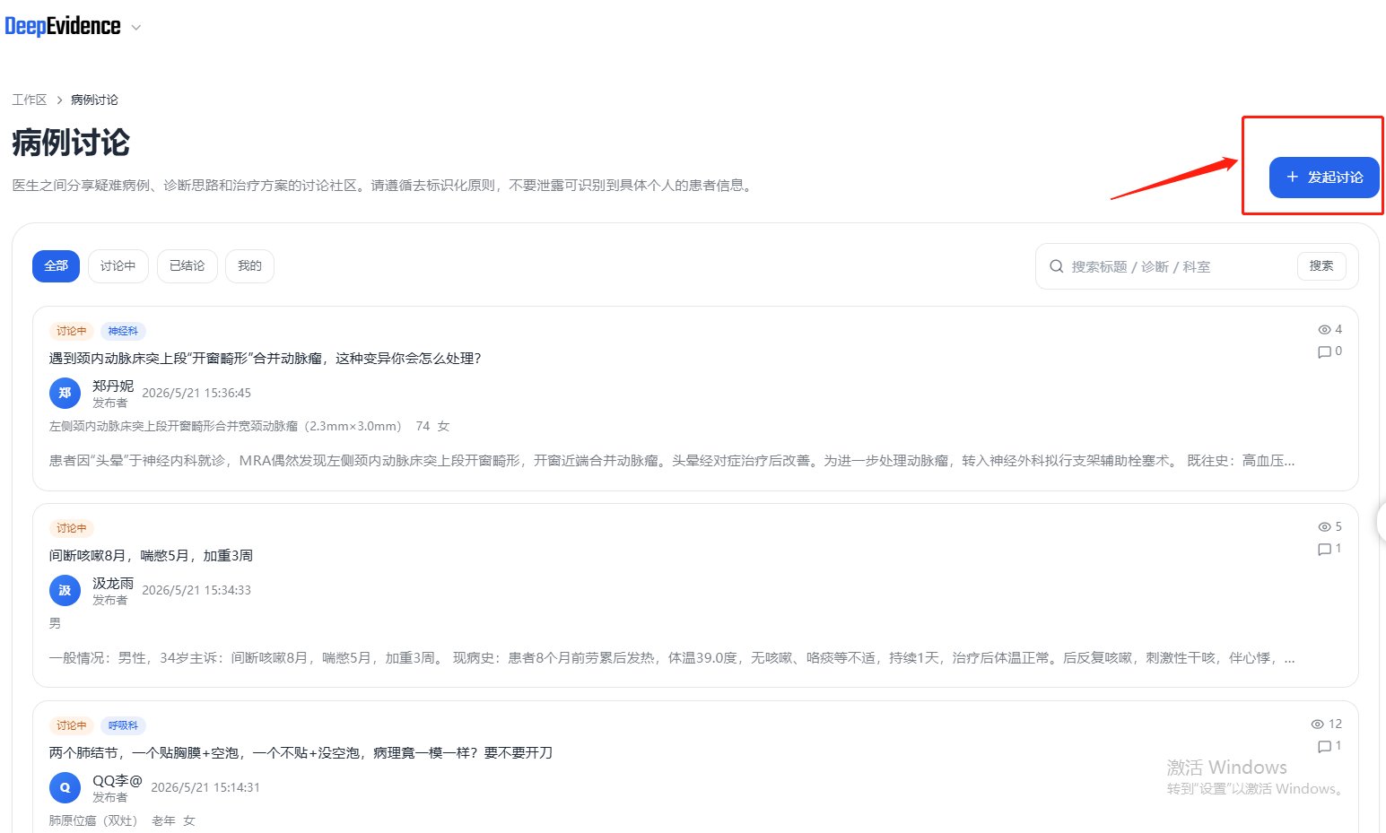Viewport: 1386px width, 833px height.
Task: Click author name 郑丹妮
Action: pos(113,386)
